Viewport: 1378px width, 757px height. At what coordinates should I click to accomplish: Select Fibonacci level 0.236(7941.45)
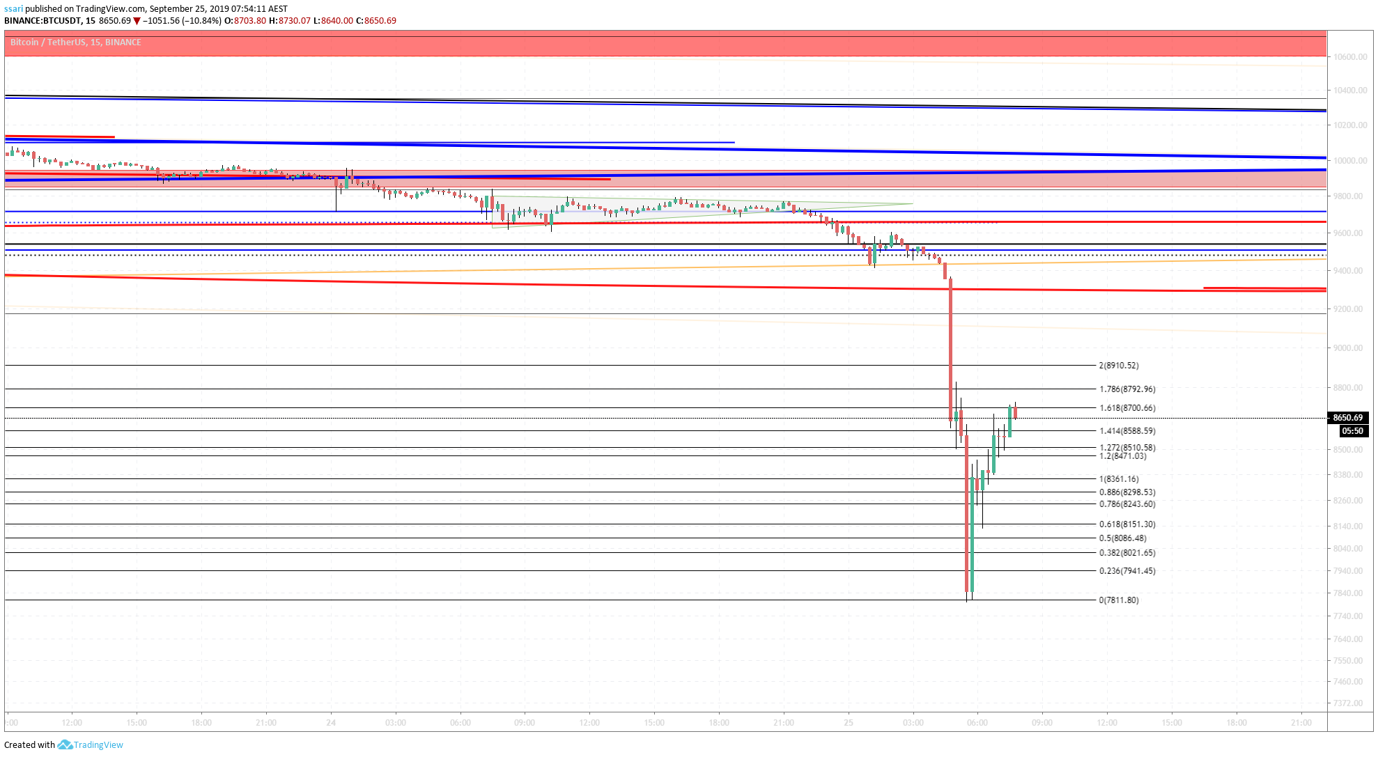coord(1127,571)
